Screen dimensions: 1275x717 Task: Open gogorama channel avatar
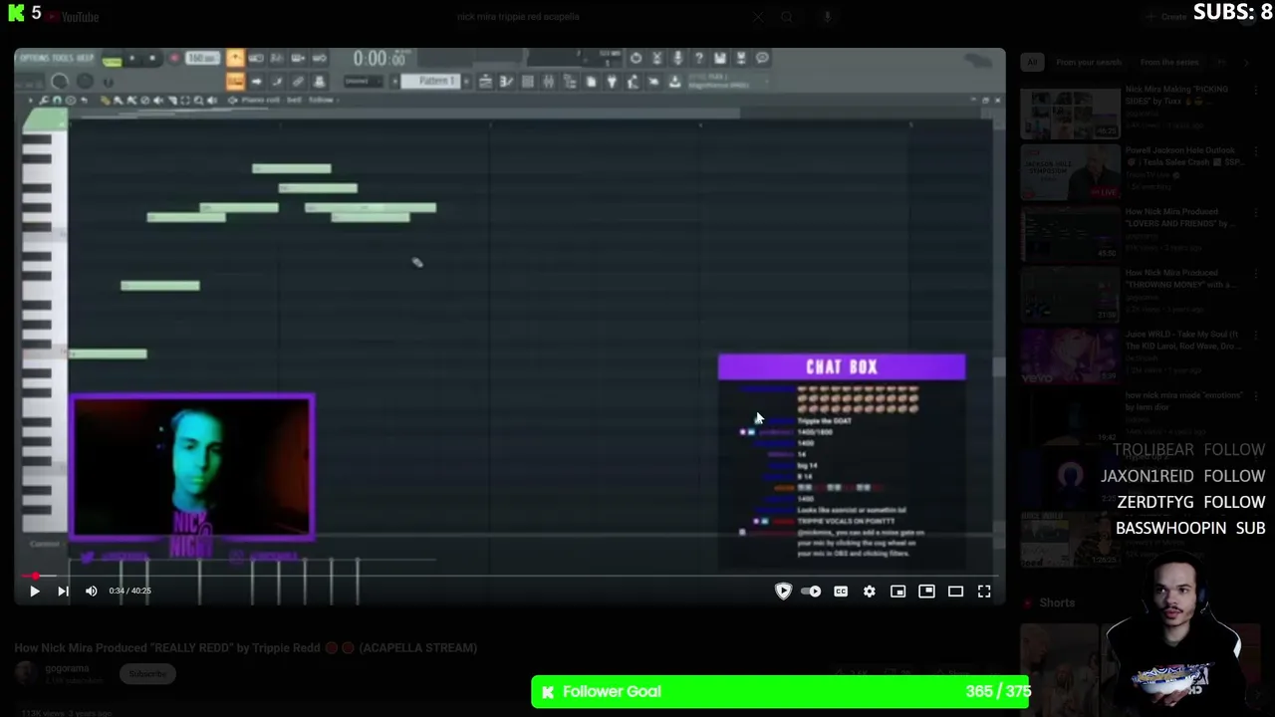click(27, 674)
